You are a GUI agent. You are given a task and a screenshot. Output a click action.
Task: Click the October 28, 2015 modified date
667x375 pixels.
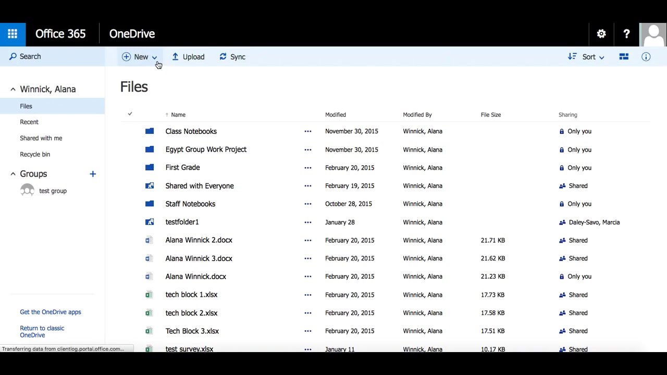349,204
